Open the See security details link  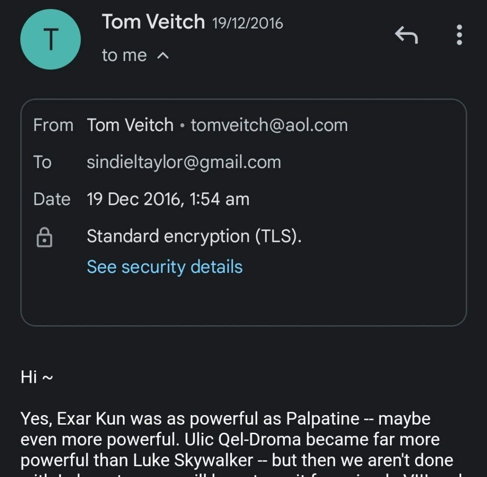pos(165,267)
